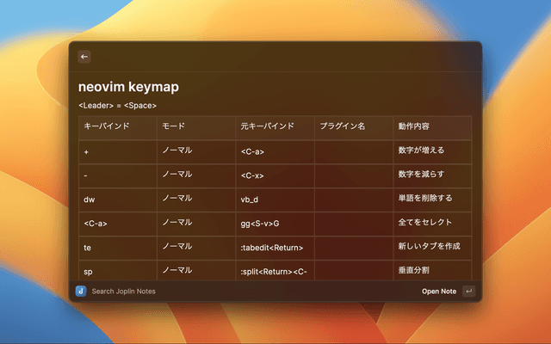Viewport: 551px width, 344px height.
Task: Click the :tabedit<Return> cell
Action: 272,248
